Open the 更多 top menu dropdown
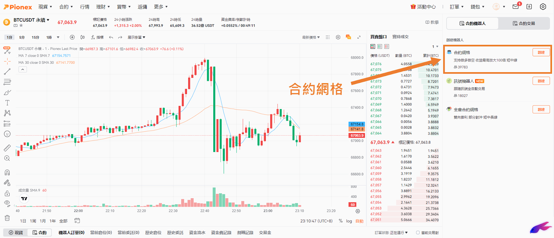 (161, 7)
